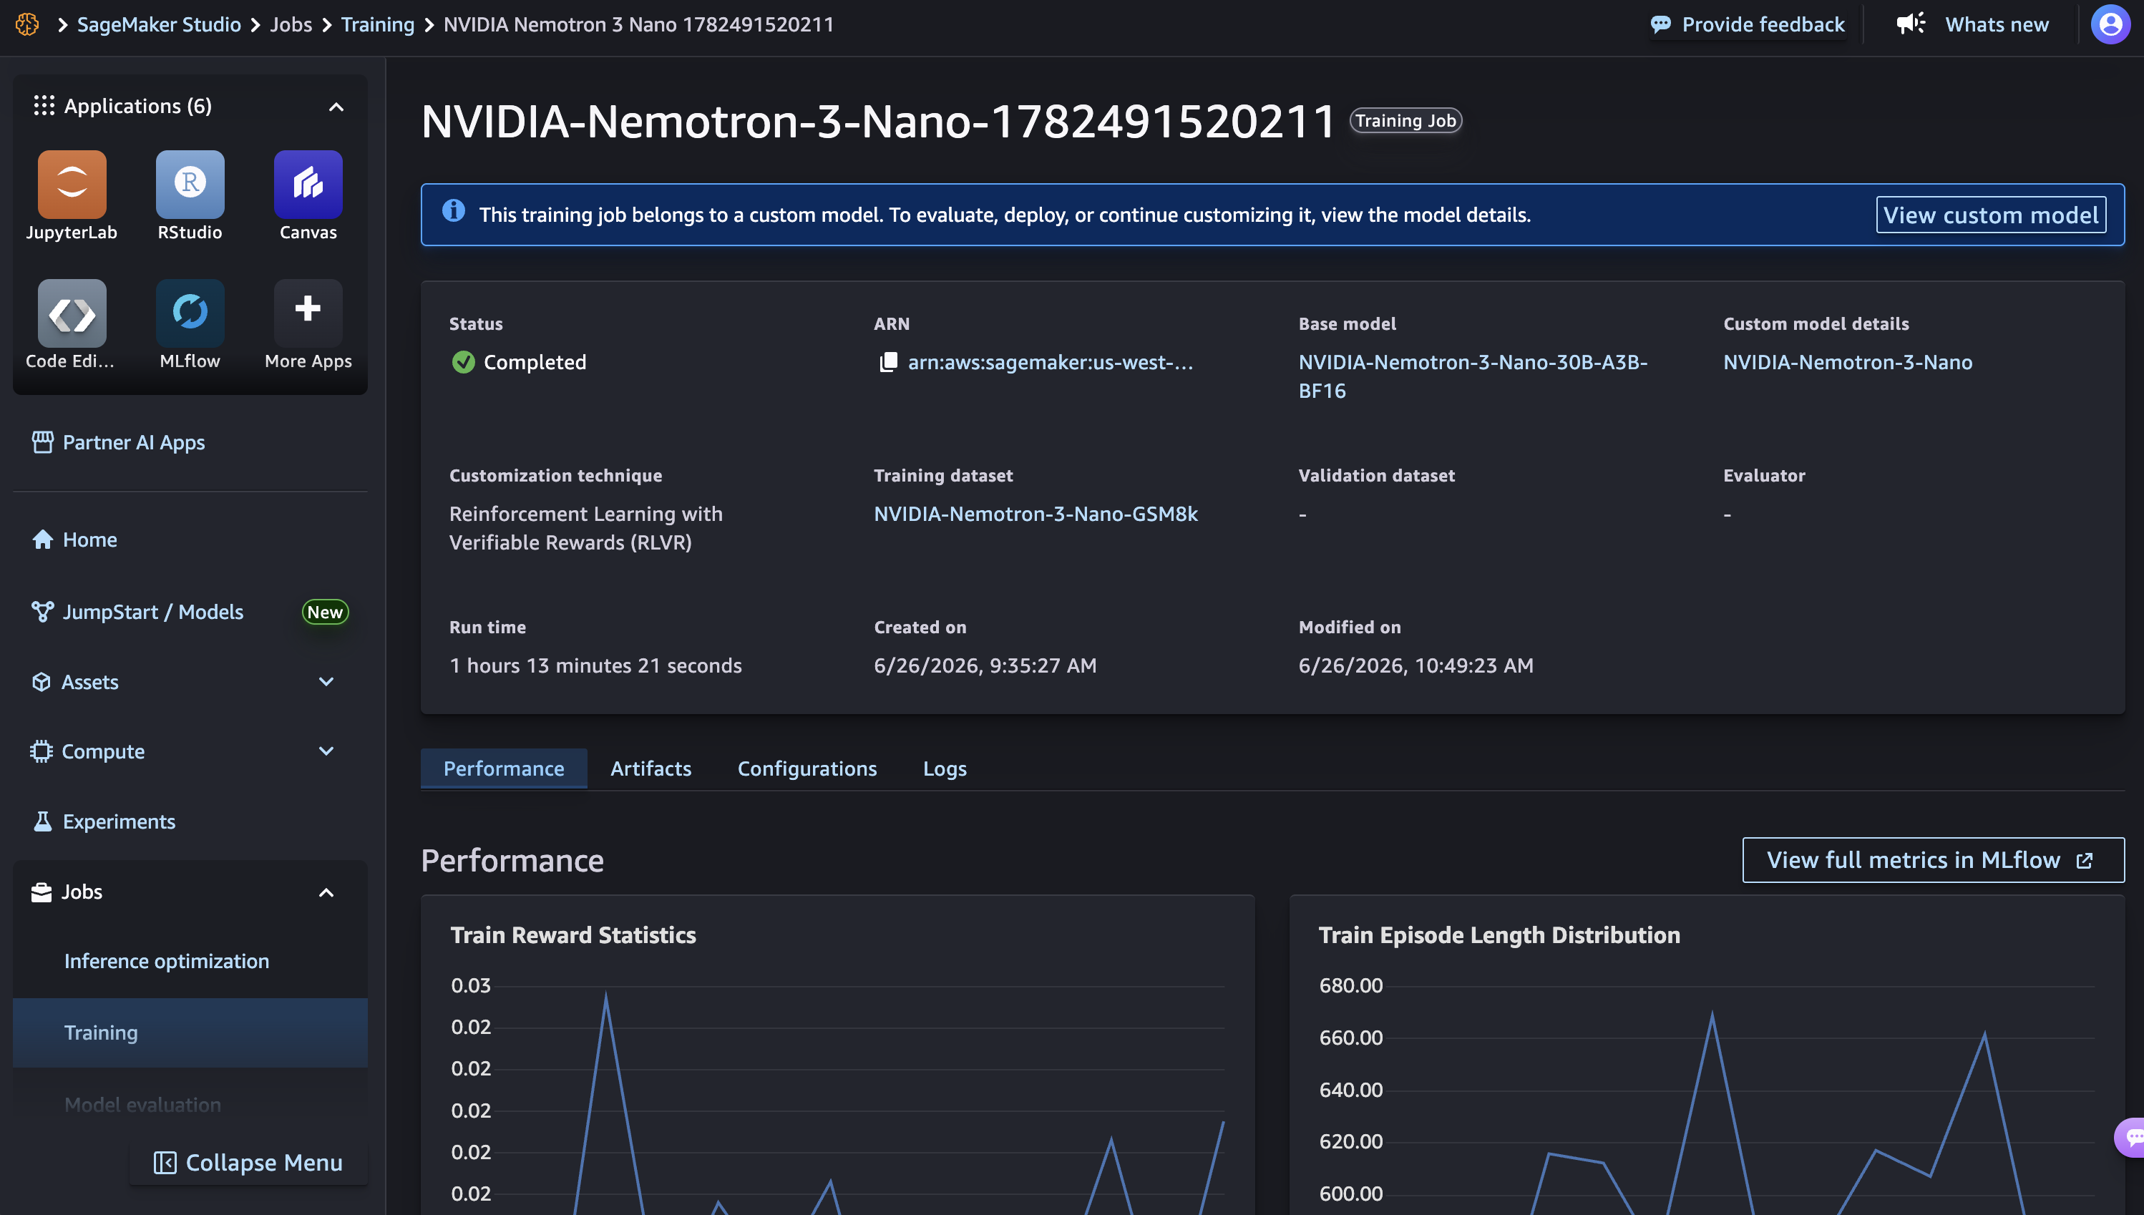Click the Provide feedback speech bubble icon
2144x1215 pixels.
point(1661,25)
